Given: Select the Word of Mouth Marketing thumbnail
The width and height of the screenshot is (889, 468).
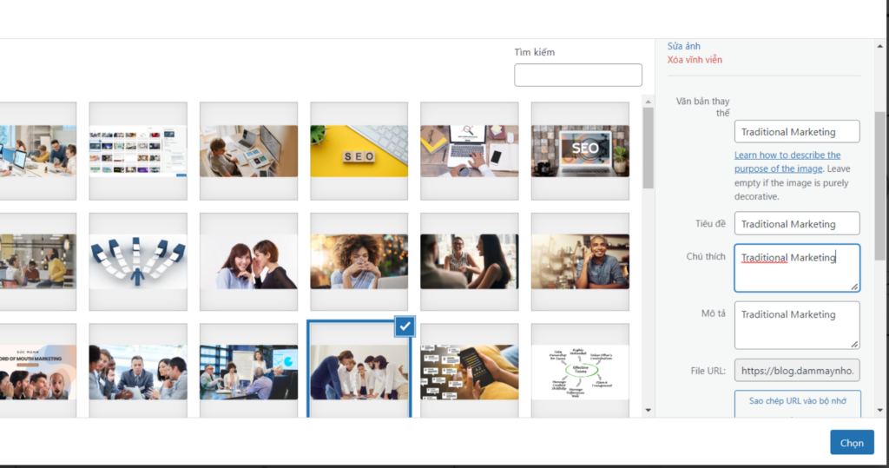Looking at the screenshot, I should [38, 371].
